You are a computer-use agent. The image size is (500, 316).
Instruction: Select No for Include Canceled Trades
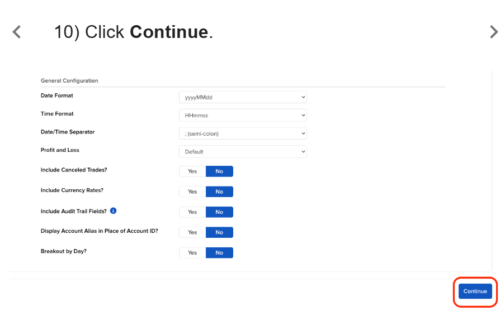tap(219, 171)
